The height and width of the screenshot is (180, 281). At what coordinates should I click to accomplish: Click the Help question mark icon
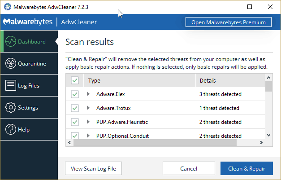click(x=11, y=129)
